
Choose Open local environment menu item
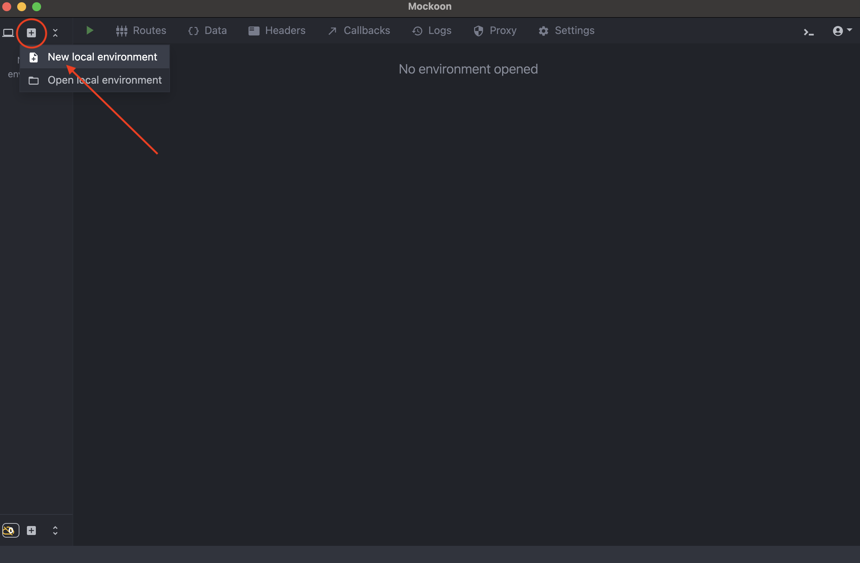point(105,80)
